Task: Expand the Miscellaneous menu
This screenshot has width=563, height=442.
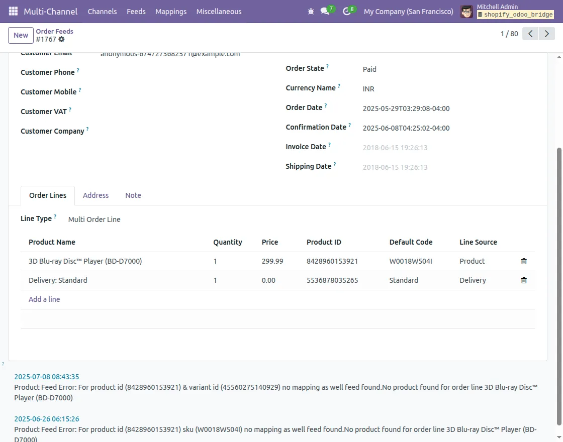Action: [x=219, y=11]
